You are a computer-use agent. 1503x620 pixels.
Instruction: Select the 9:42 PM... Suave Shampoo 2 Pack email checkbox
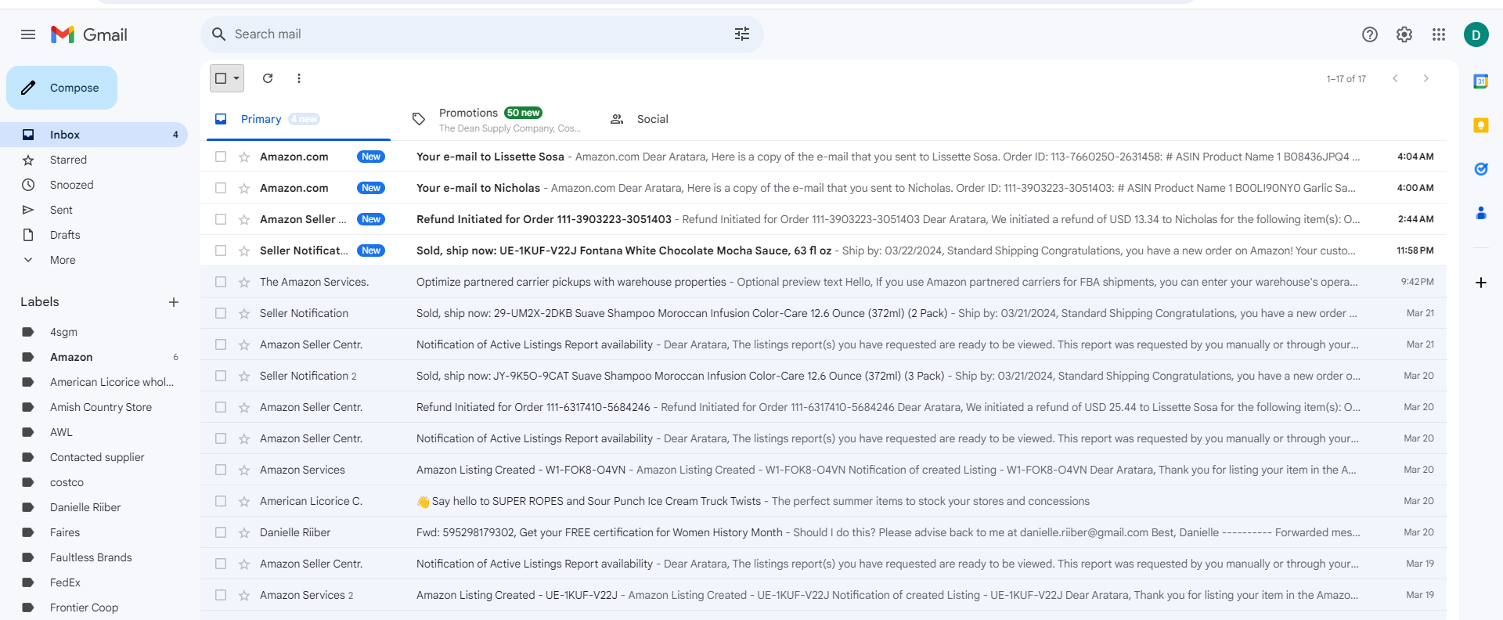[221, 313]
